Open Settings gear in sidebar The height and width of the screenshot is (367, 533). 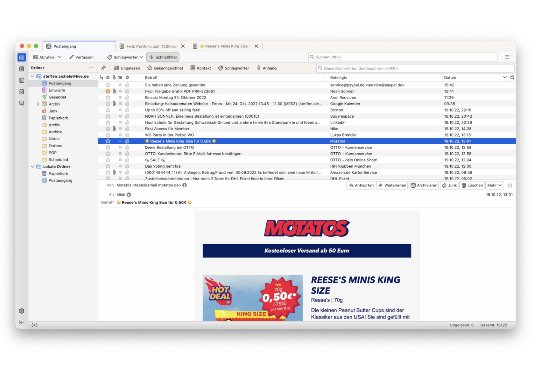(x=22, y=311)
